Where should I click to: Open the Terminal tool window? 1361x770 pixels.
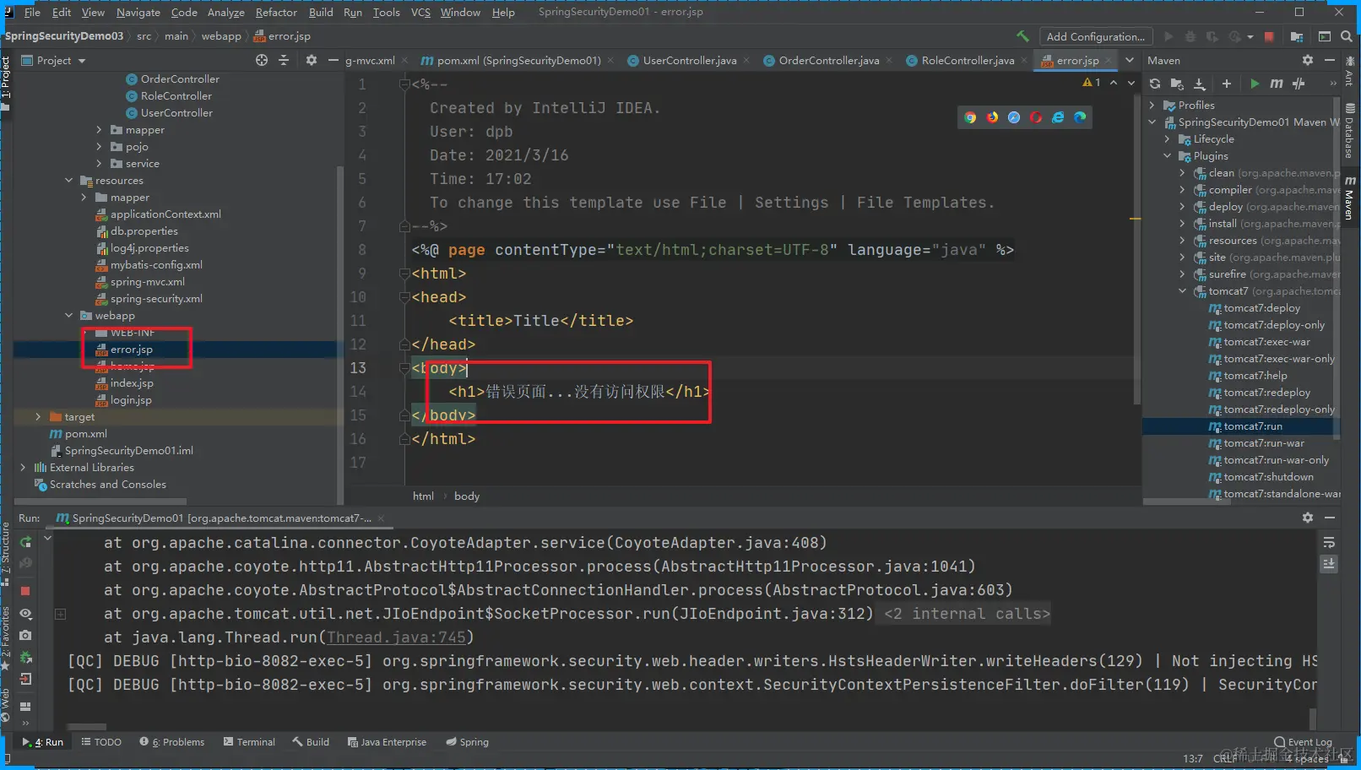click(x=249, y=742)
